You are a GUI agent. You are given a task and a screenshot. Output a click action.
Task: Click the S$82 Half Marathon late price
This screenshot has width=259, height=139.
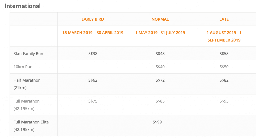pyautogui.click(x=224, y=80)
